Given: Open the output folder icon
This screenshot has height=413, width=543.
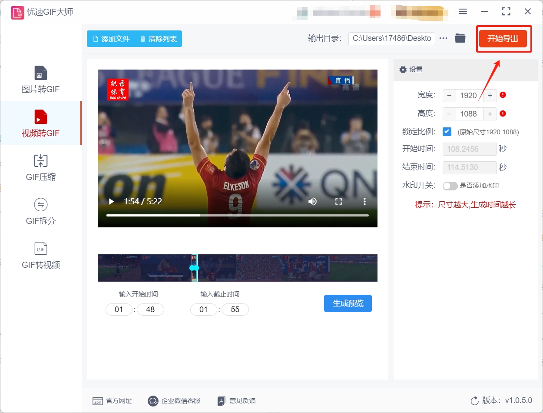Looking at the screenshot, I should (460, 38).
